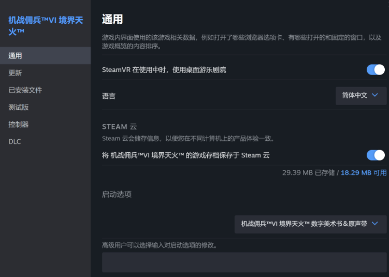
Task: Open the 控制器 settings section
Action: [x=19, y=124]
